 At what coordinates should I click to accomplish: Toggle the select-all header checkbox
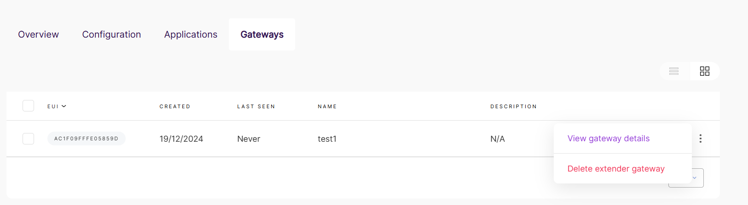(x=29, y=106)
